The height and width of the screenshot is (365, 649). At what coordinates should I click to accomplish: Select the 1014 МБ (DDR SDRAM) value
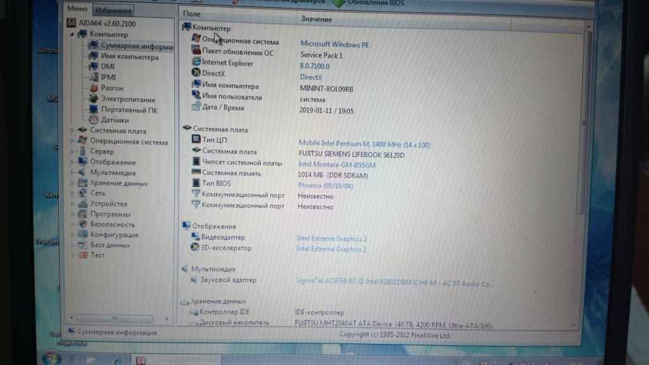coord(333,176)
